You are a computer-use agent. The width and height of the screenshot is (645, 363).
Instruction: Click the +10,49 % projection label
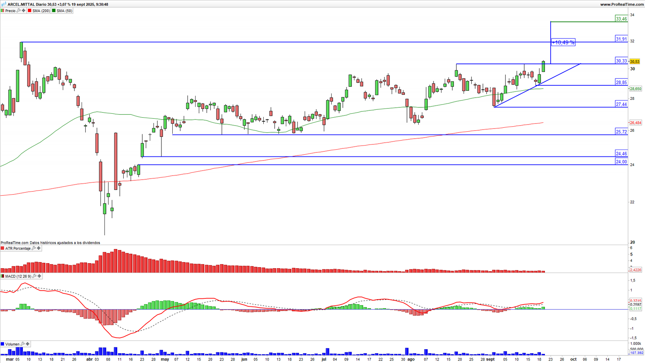click(563, 42)
